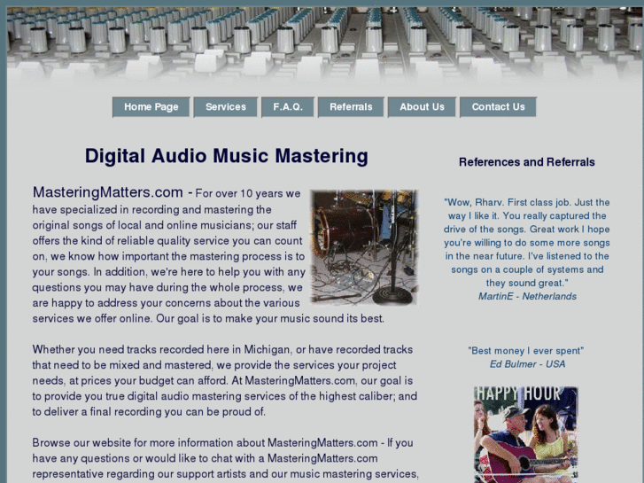Viewport: 644px width, 483px height.
Task: Click the References and Referrals heading
Action: pos(526,162)
